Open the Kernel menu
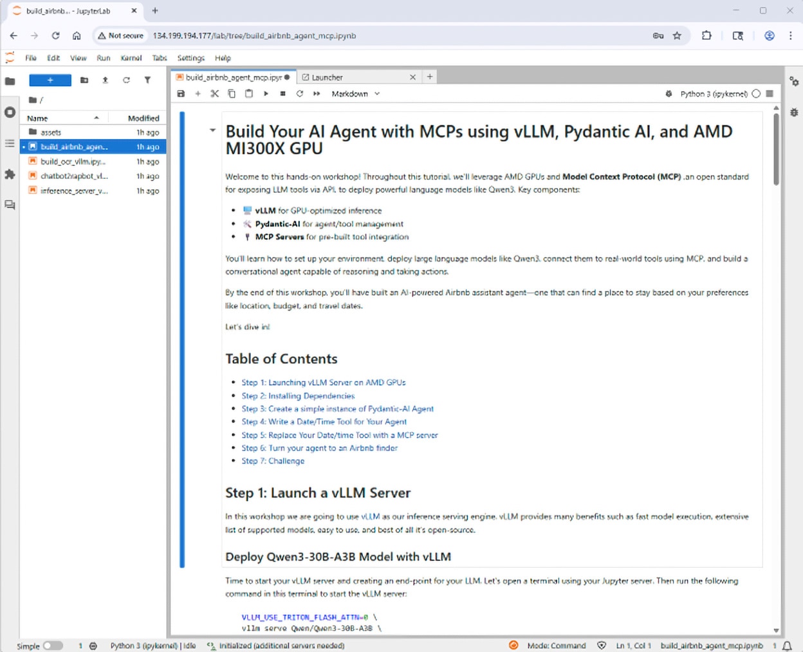Viewport: 803px width, 652px height. tap(131, 58)
